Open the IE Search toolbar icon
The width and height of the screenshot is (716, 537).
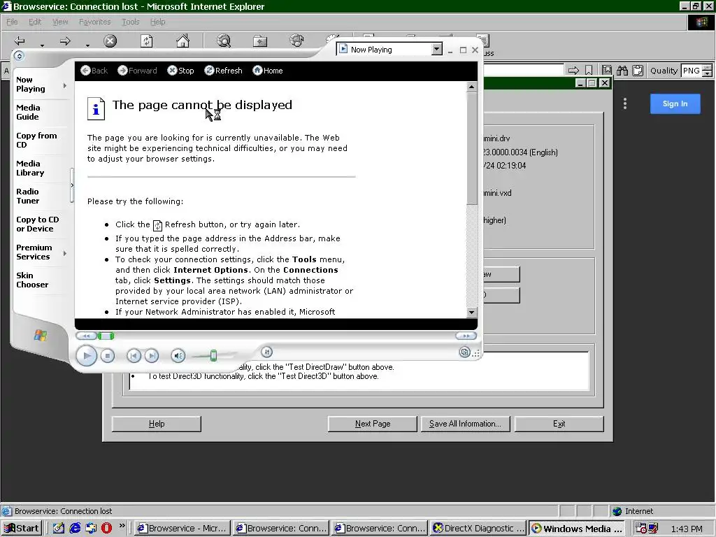tap(224, 41)
